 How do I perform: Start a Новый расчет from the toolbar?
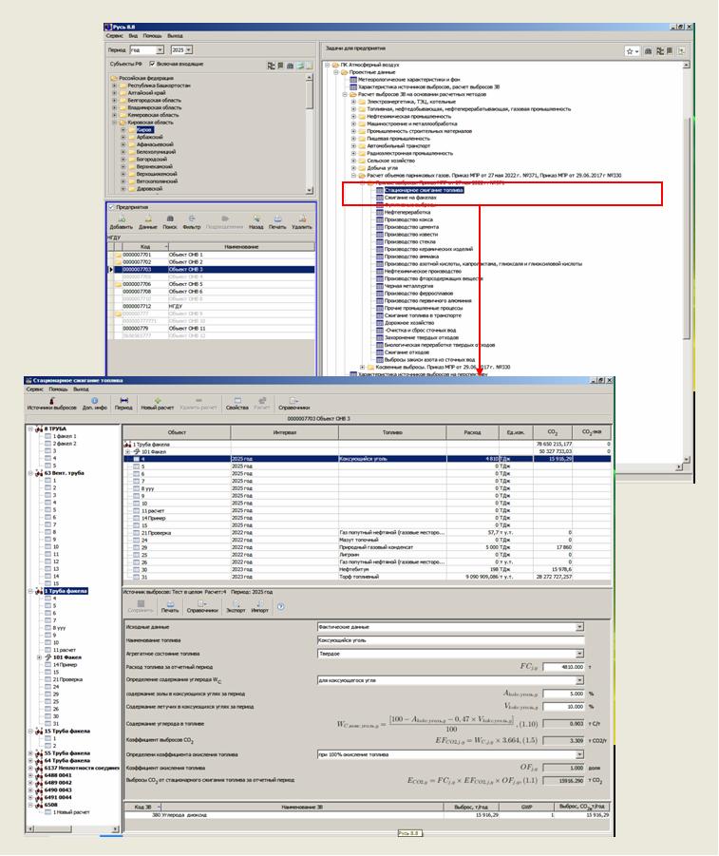157,402
